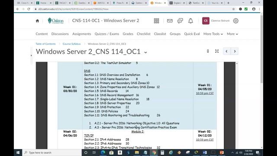
Task: Switch to the AWS browser tab
Action: pos(101,3)
